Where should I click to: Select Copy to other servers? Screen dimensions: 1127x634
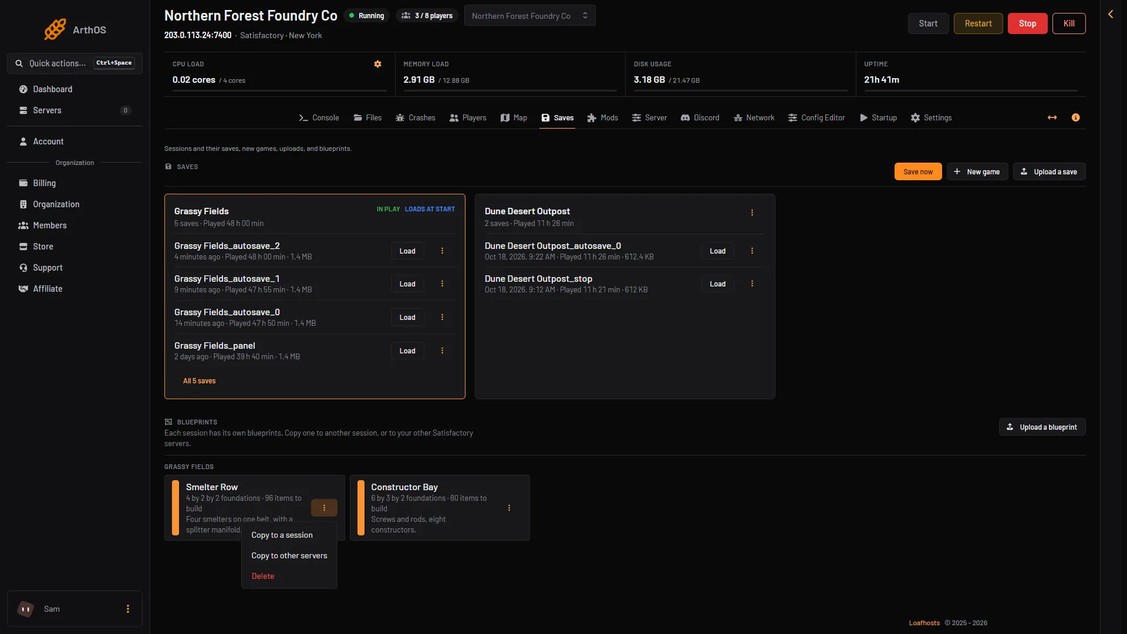pyautogui.click(x=289, y=555)
